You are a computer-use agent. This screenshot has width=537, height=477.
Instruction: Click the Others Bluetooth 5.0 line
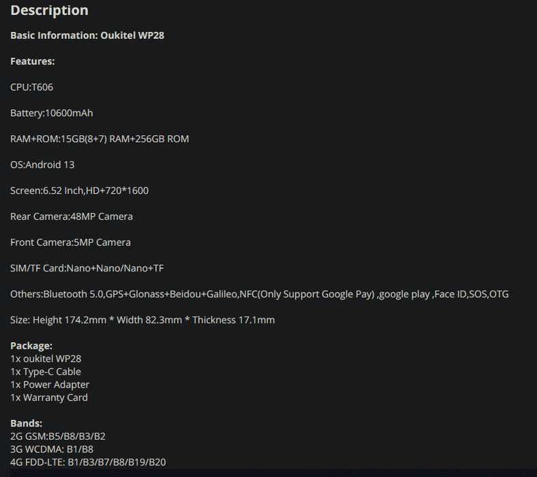(x=259, y=295)
